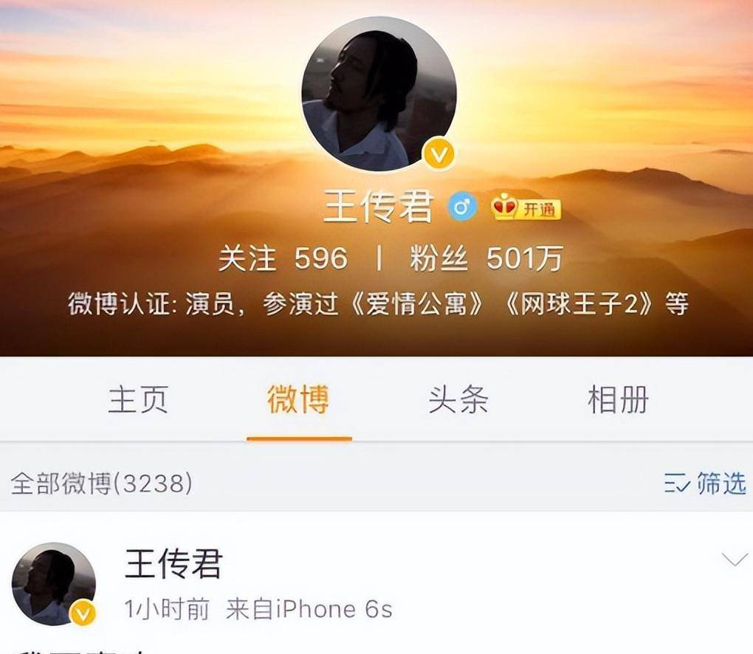753x654 pixels.
Task: Tap the small post author avatar
Action: 54,585
